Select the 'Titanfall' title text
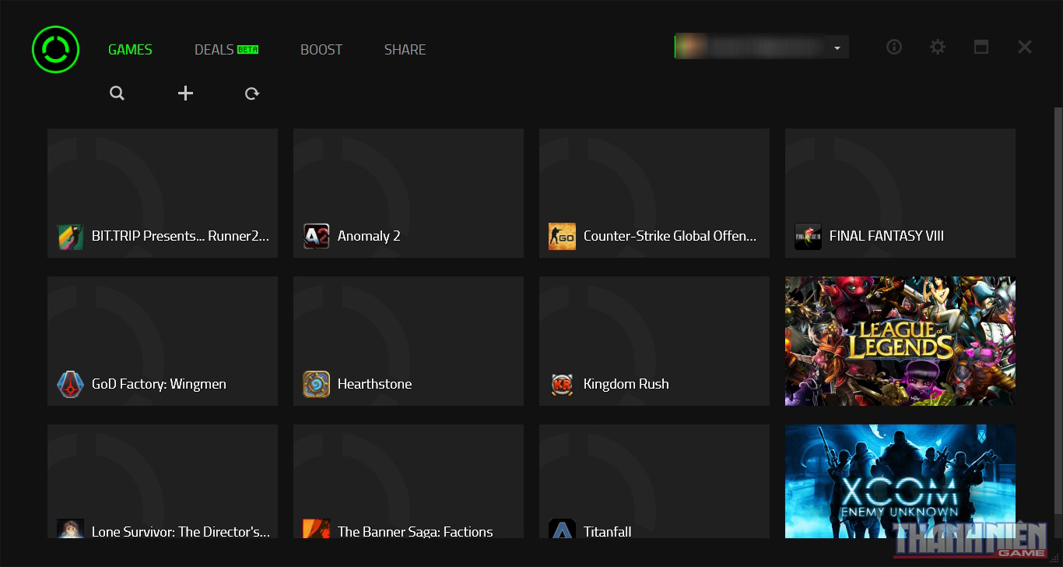 click(x=608, y=532)
